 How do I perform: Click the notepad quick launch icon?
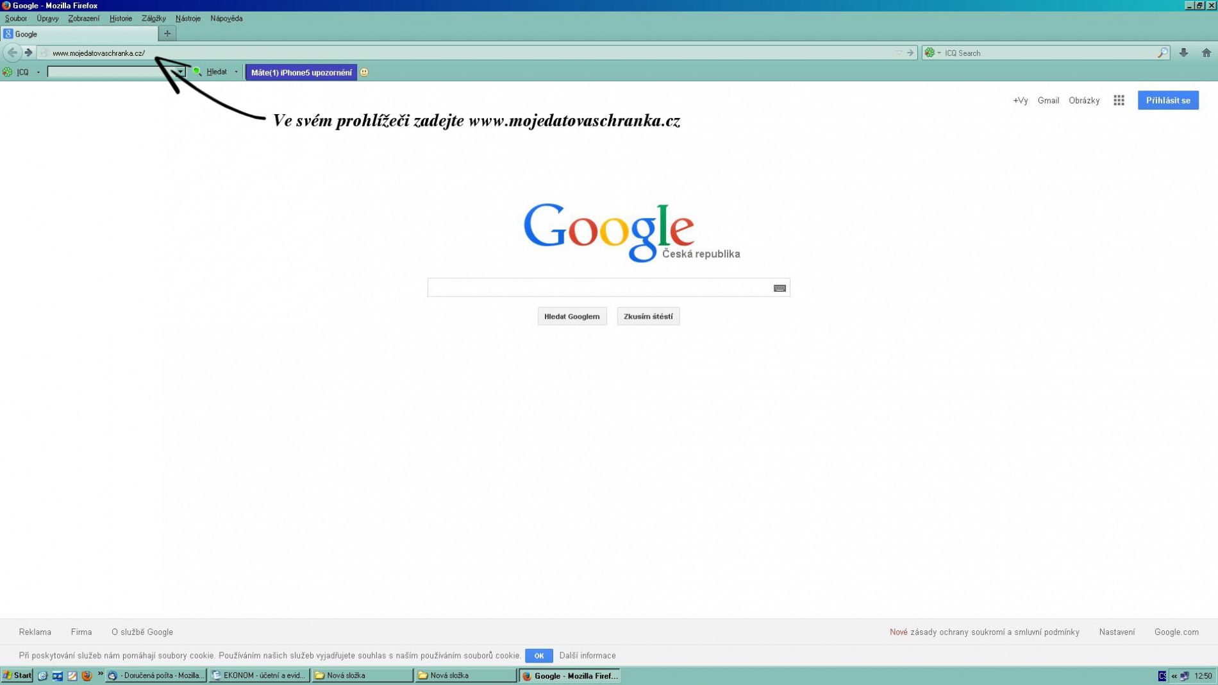pos(72,675)
